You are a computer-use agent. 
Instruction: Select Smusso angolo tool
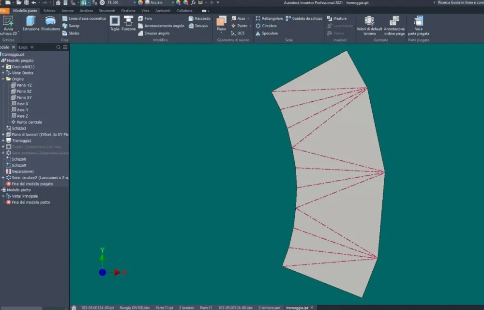(x=154, y=33)
